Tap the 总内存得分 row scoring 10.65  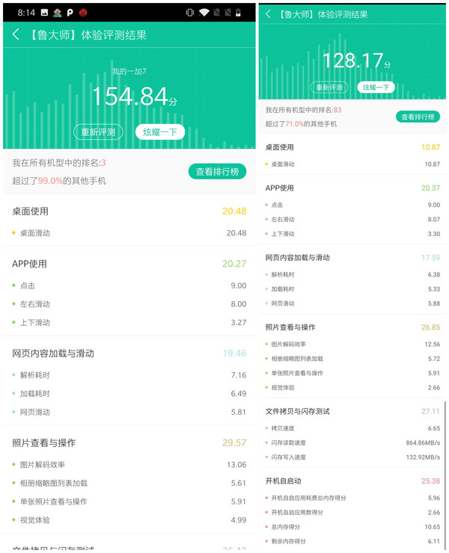352,527
